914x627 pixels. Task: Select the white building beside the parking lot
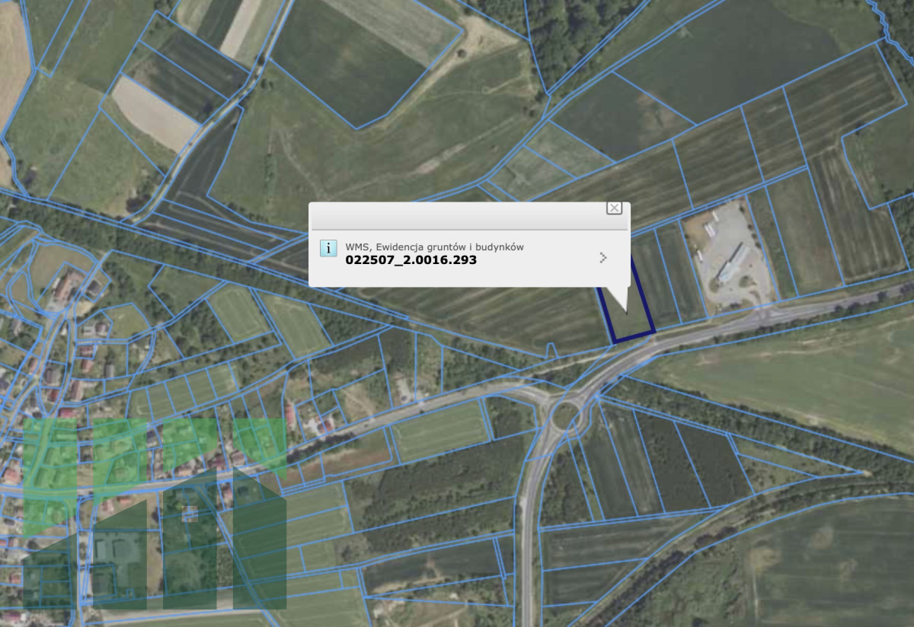pyautogui.click(x=733, y=263)
